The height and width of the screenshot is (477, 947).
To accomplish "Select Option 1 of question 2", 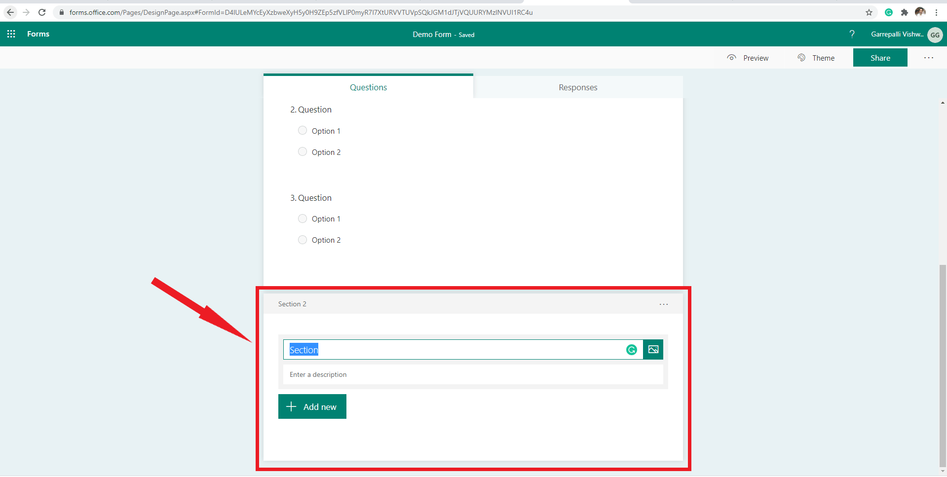I will click(303, 130).
